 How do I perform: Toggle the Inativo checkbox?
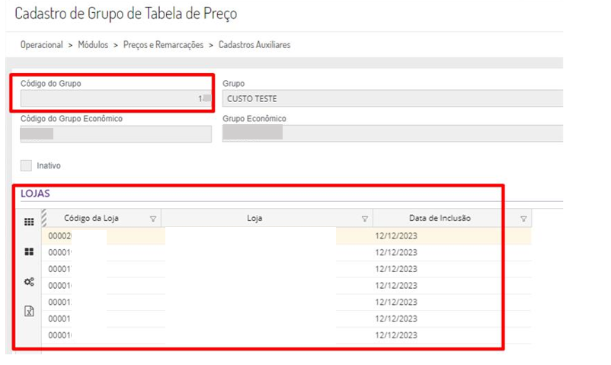point(27,165)
